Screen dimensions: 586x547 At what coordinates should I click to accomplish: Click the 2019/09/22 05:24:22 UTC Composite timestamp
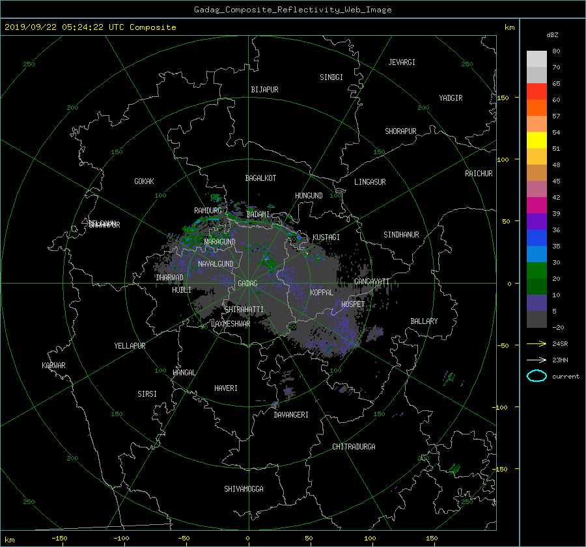point(90,27)
